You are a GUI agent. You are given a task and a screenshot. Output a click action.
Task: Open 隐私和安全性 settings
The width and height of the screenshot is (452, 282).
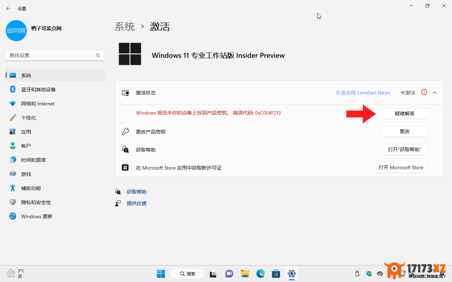(x=55, y=202)
